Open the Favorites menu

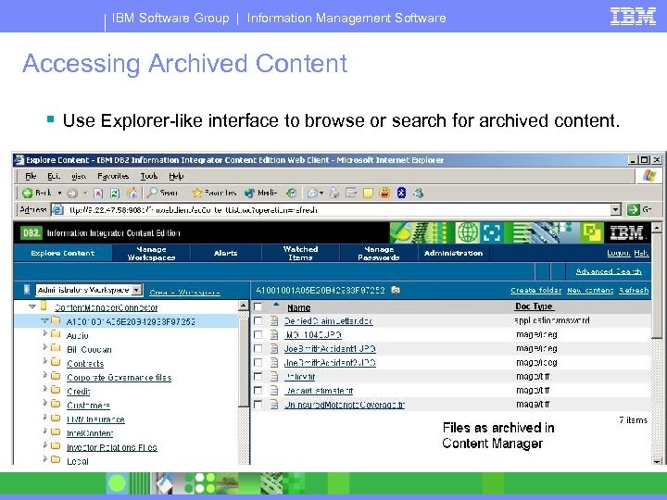pyautogui.click(x=113, y=176)
